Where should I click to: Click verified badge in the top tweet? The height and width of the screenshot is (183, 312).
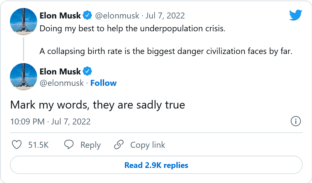[87, 15]
